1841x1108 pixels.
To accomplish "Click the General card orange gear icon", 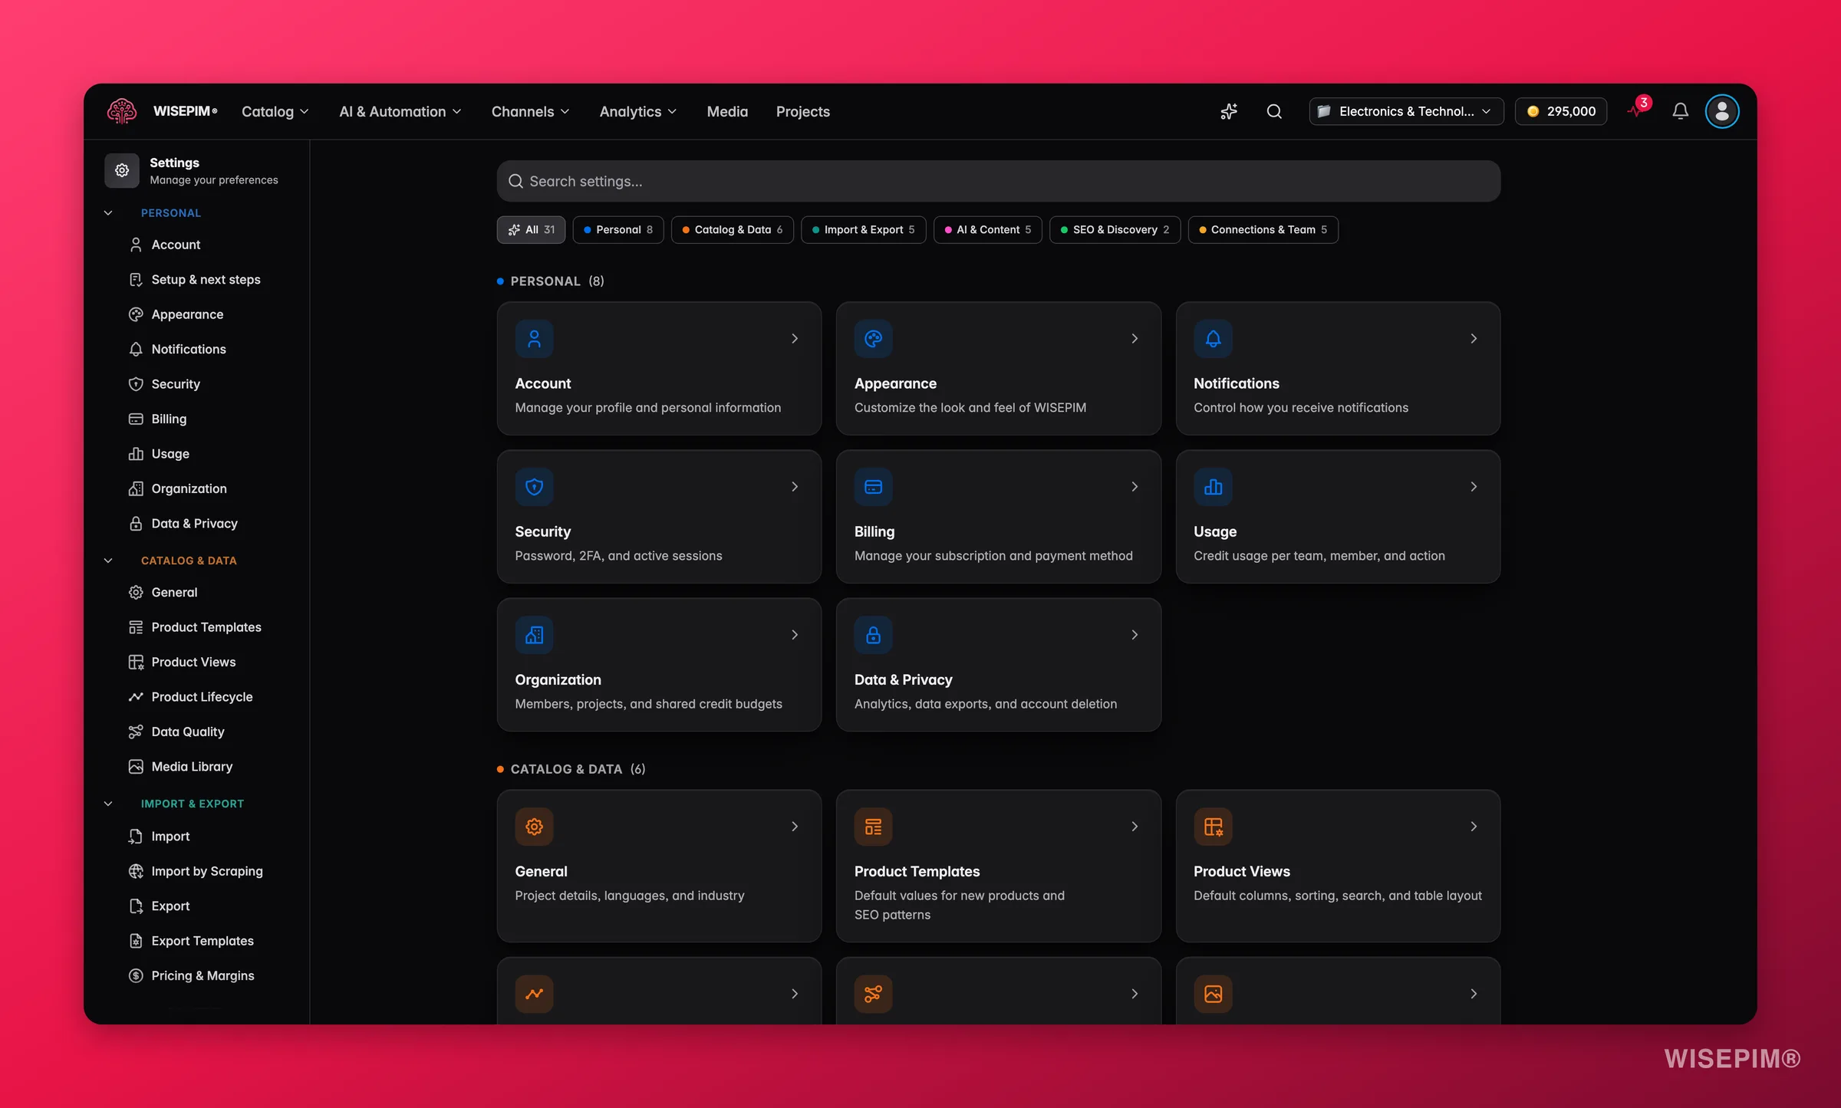I will (x=535, y=826).
